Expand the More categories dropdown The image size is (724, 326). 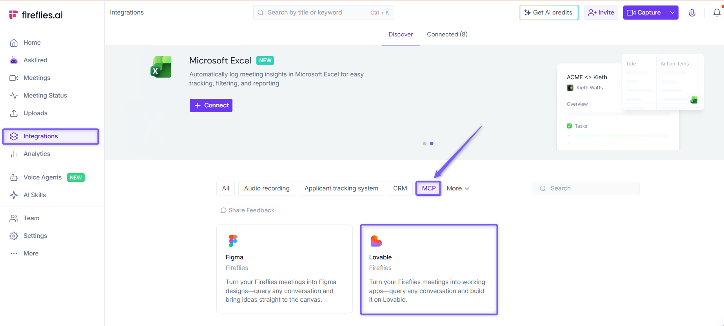[458, 188]
